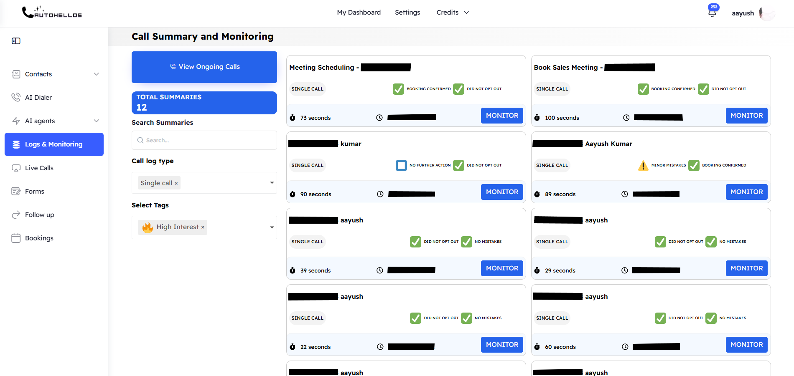Click Did Not Opt Out checkmark in 29 seconds card

(x=660, y=242)
